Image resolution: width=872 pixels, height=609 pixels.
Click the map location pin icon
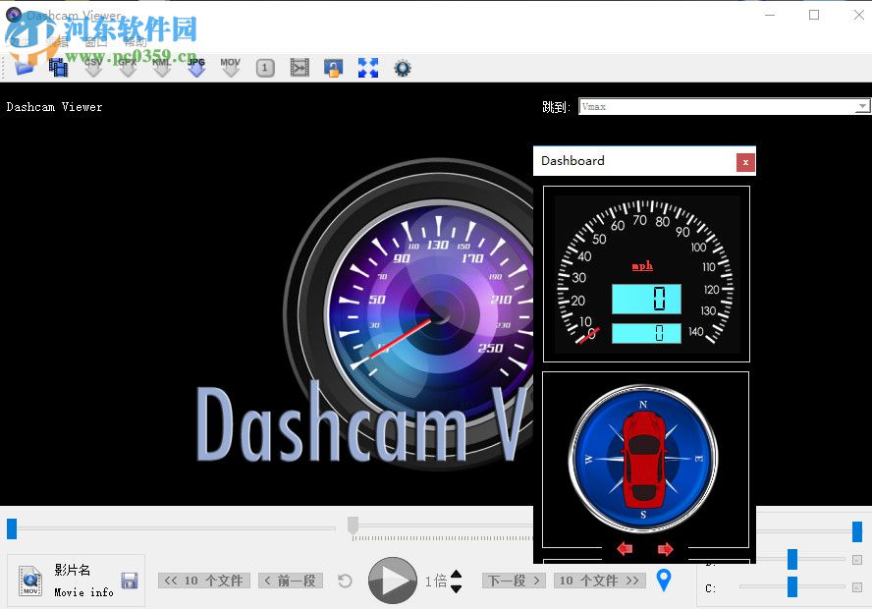click(662, 581)
